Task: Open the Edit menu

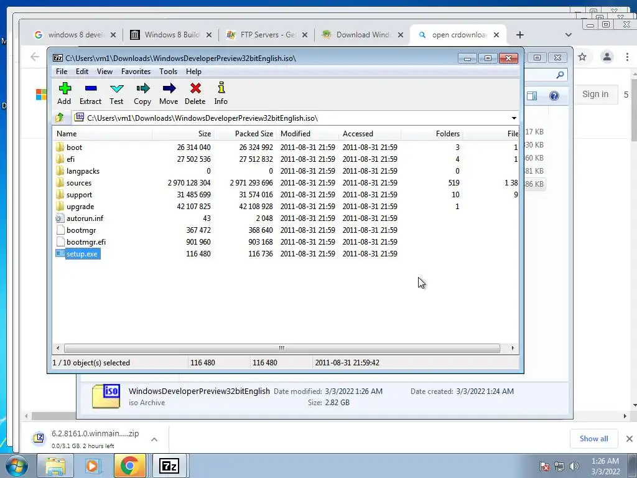Action: click(x=82, y=72)
